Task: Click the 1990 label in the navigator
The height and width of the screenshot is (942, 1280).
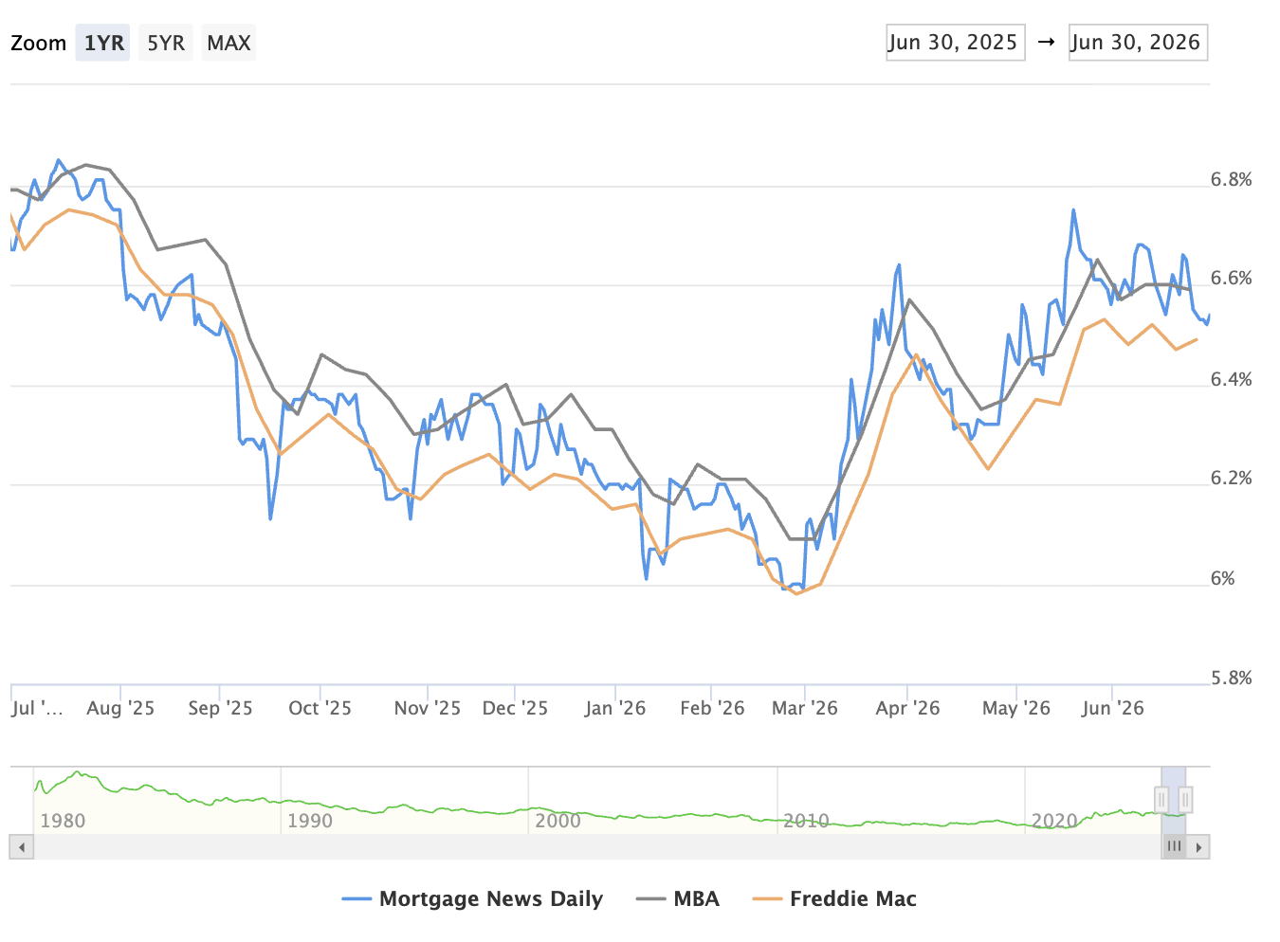Action: tap(310, 821)
